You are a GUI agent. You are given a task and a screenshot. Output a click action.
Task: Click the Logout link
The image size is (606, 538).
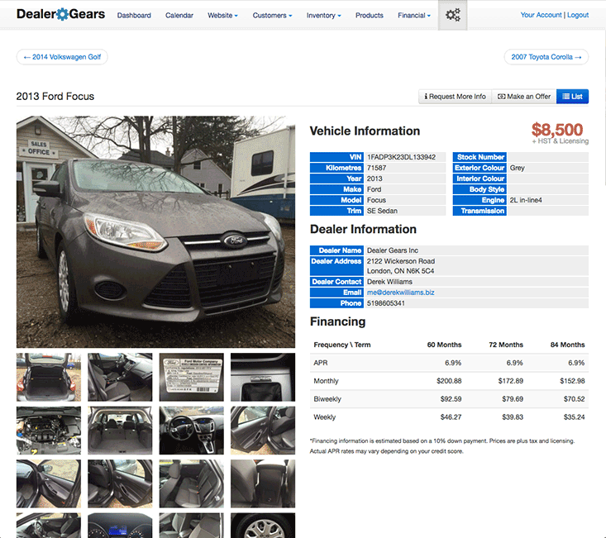point(578,15)
